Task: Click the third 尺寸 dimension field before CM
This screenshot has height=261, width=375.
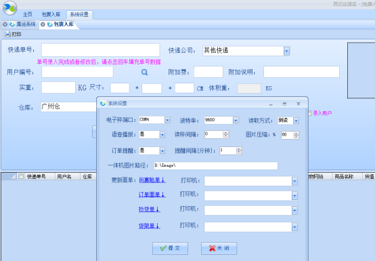Action: [x=184, y=88]
